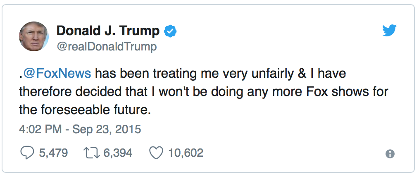
Task: Open the profile avatar photo
Action: click(34, 36)
